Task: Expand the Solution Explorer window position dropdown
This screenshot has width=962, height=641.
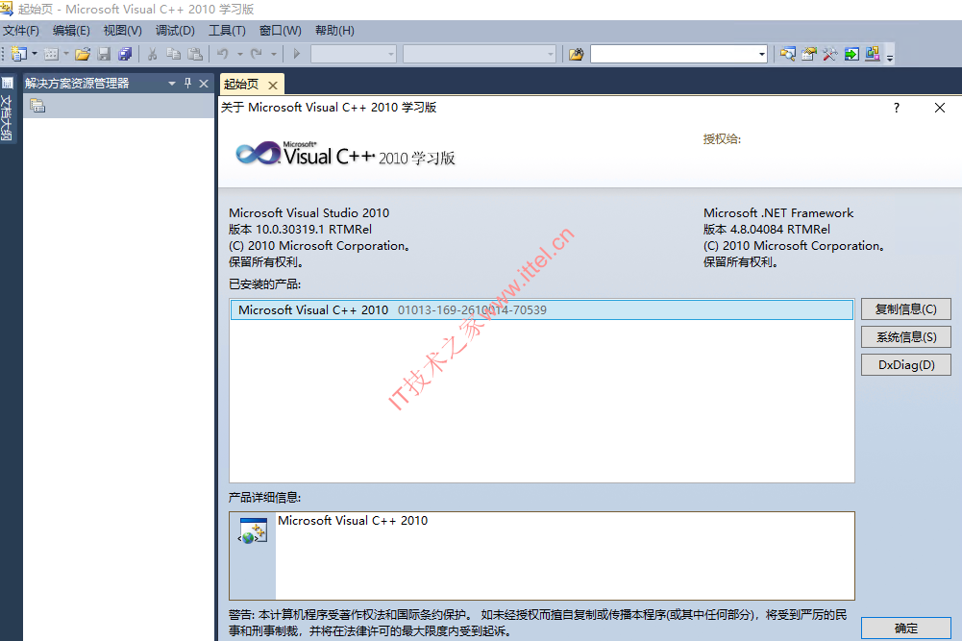Action: [x=172, y=84]
